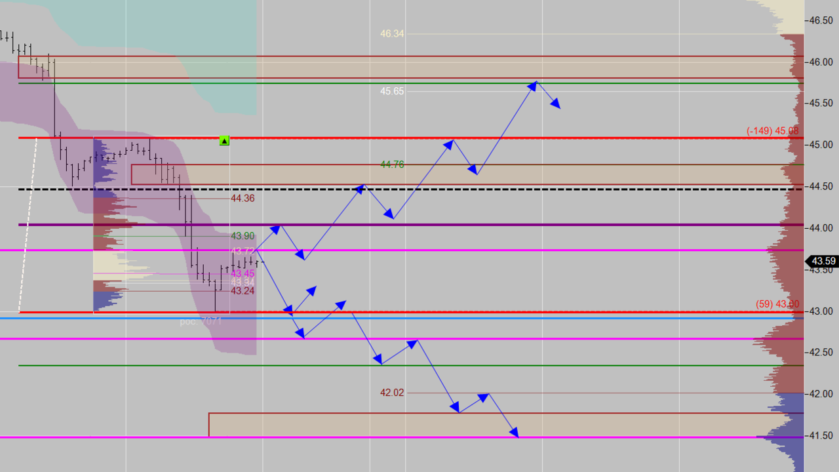This screenshot has height=472, width=839.
Task: Select the shaded zone rectangle around 44.76
Action: (x=467, y=174)
